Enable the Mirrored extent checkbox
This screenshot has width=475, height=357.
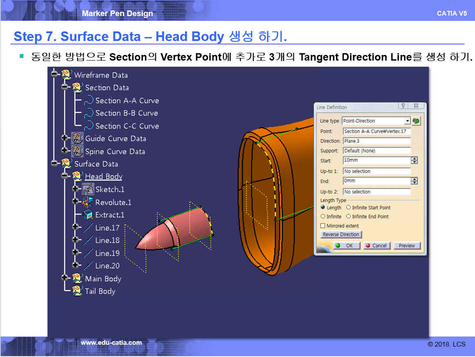(323, 226)
